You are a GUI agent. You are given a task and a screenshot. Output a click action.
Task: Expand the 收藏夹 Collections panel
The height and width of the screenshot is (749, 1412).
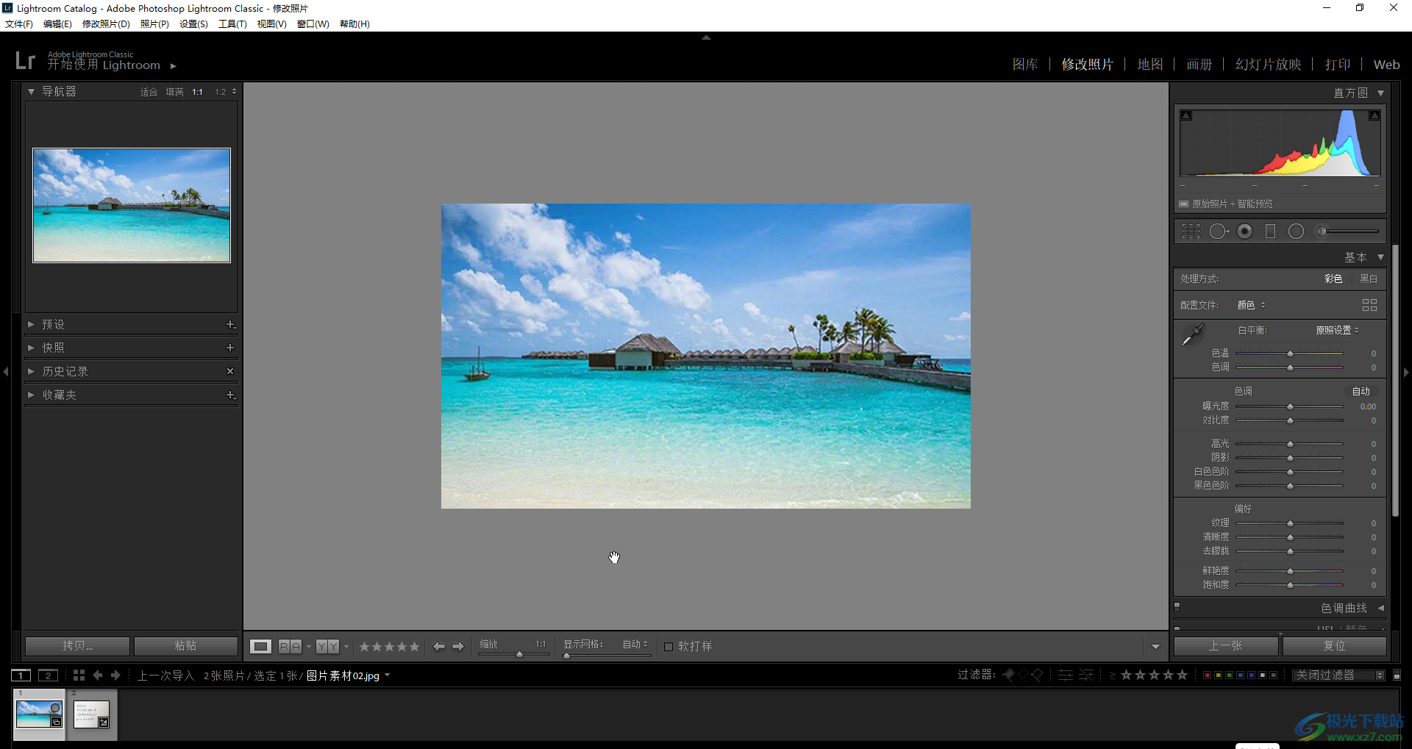(x=31, y=395)
